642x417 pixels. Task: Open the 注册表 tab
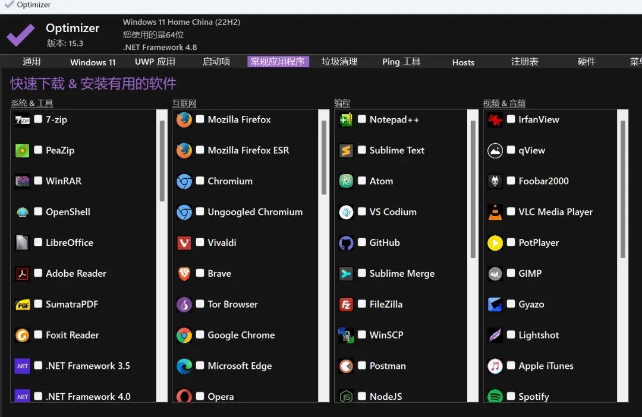[524, 62]
